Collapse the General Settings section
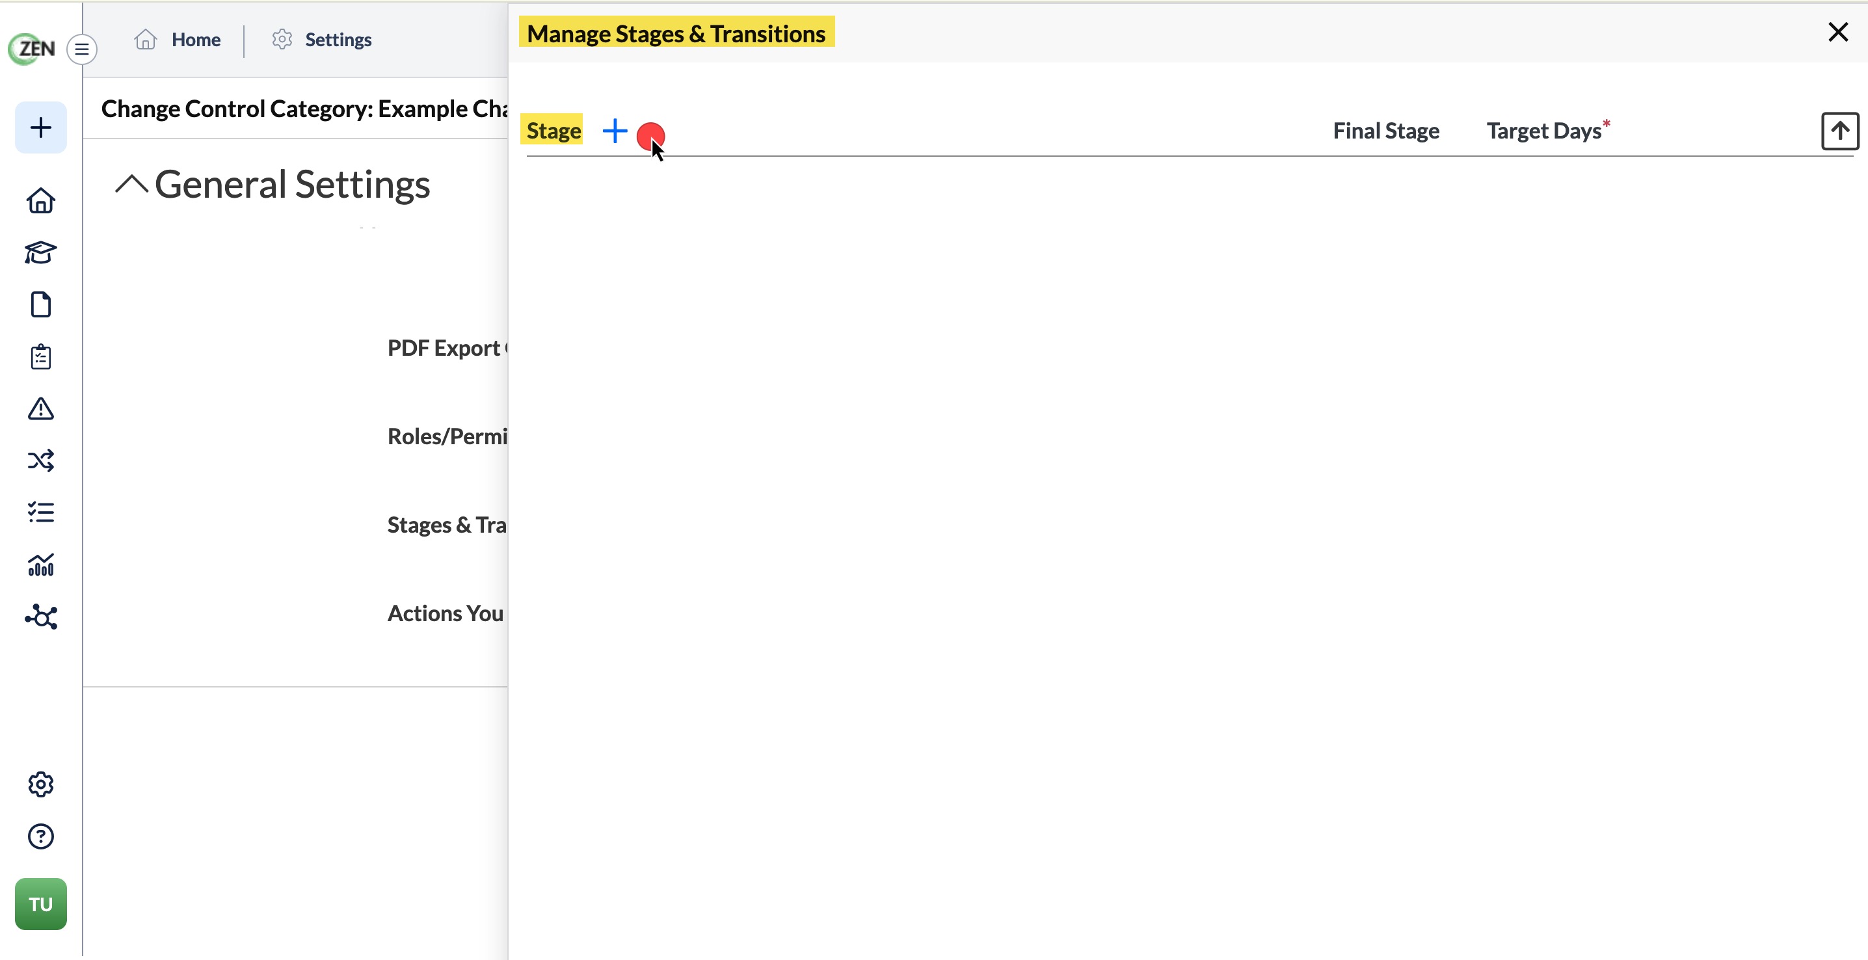This screenshot has width=1868, height=960. click(x=131, y=184)
